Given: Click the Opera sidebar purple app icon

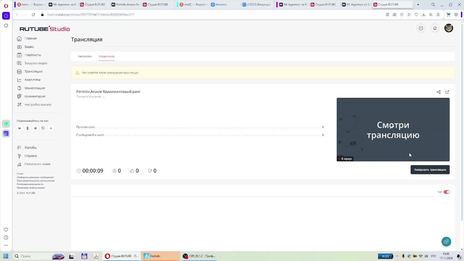Looking at the screenshot, I should pos(6,133).
